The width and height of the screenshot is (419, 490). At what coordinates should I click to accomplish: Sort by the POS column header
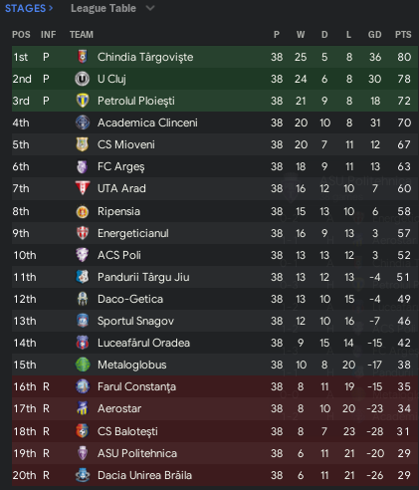click(21, 35)
